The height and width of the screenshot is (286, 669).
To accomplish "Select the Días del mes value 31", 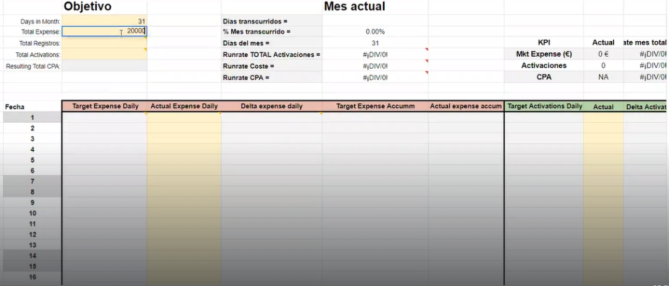I will (x=375, y=43).
